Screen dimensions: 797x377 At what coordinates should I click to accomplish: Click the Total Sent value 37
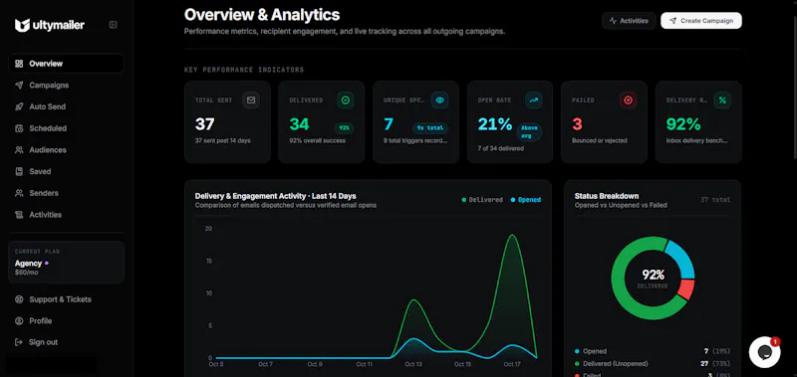[205, 124]
